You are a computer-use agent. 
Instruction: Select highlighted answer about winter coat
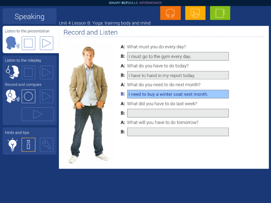coord(178,94)
